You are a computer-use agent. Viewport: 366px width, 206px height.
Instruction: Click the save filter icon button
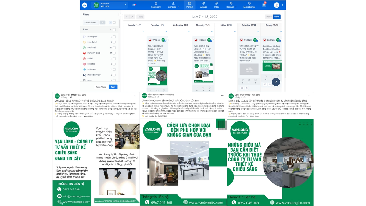coord(102,23)
